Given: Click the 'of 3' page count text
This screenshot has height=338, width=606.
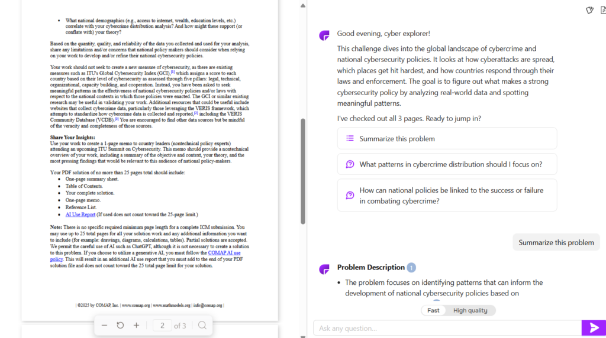Looking at the screenshot, I should pyautogui.click(x=180, y=326).
